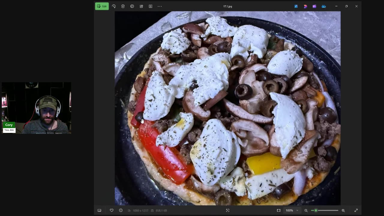Screen dimensions: 384x216
Task: Mark photo as favorite with heart icon
Action: tap(112, 211)
